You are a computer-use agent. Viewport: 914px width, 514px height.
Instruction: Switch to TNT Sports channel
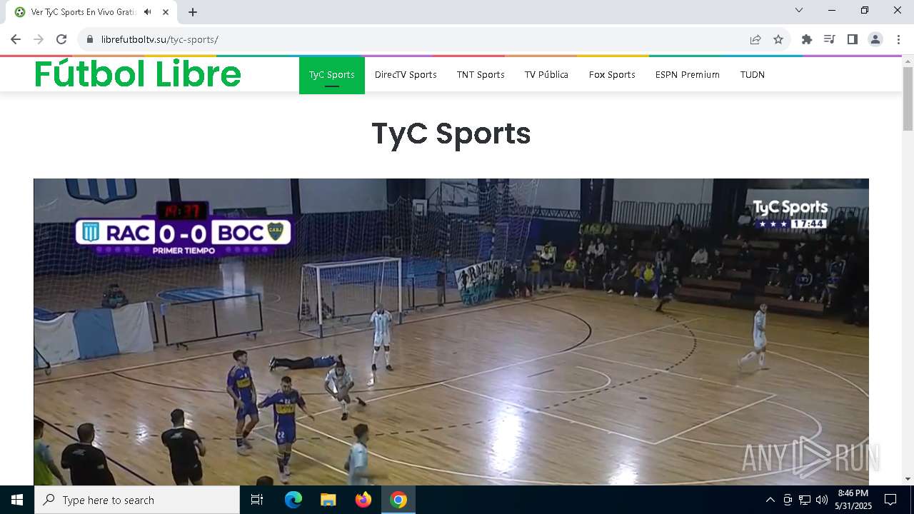pyautogui.click(x=481, y=75)
